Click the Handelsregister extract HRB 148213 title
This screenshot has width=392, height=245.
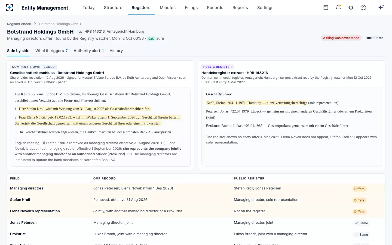click(x=235, y=73)
